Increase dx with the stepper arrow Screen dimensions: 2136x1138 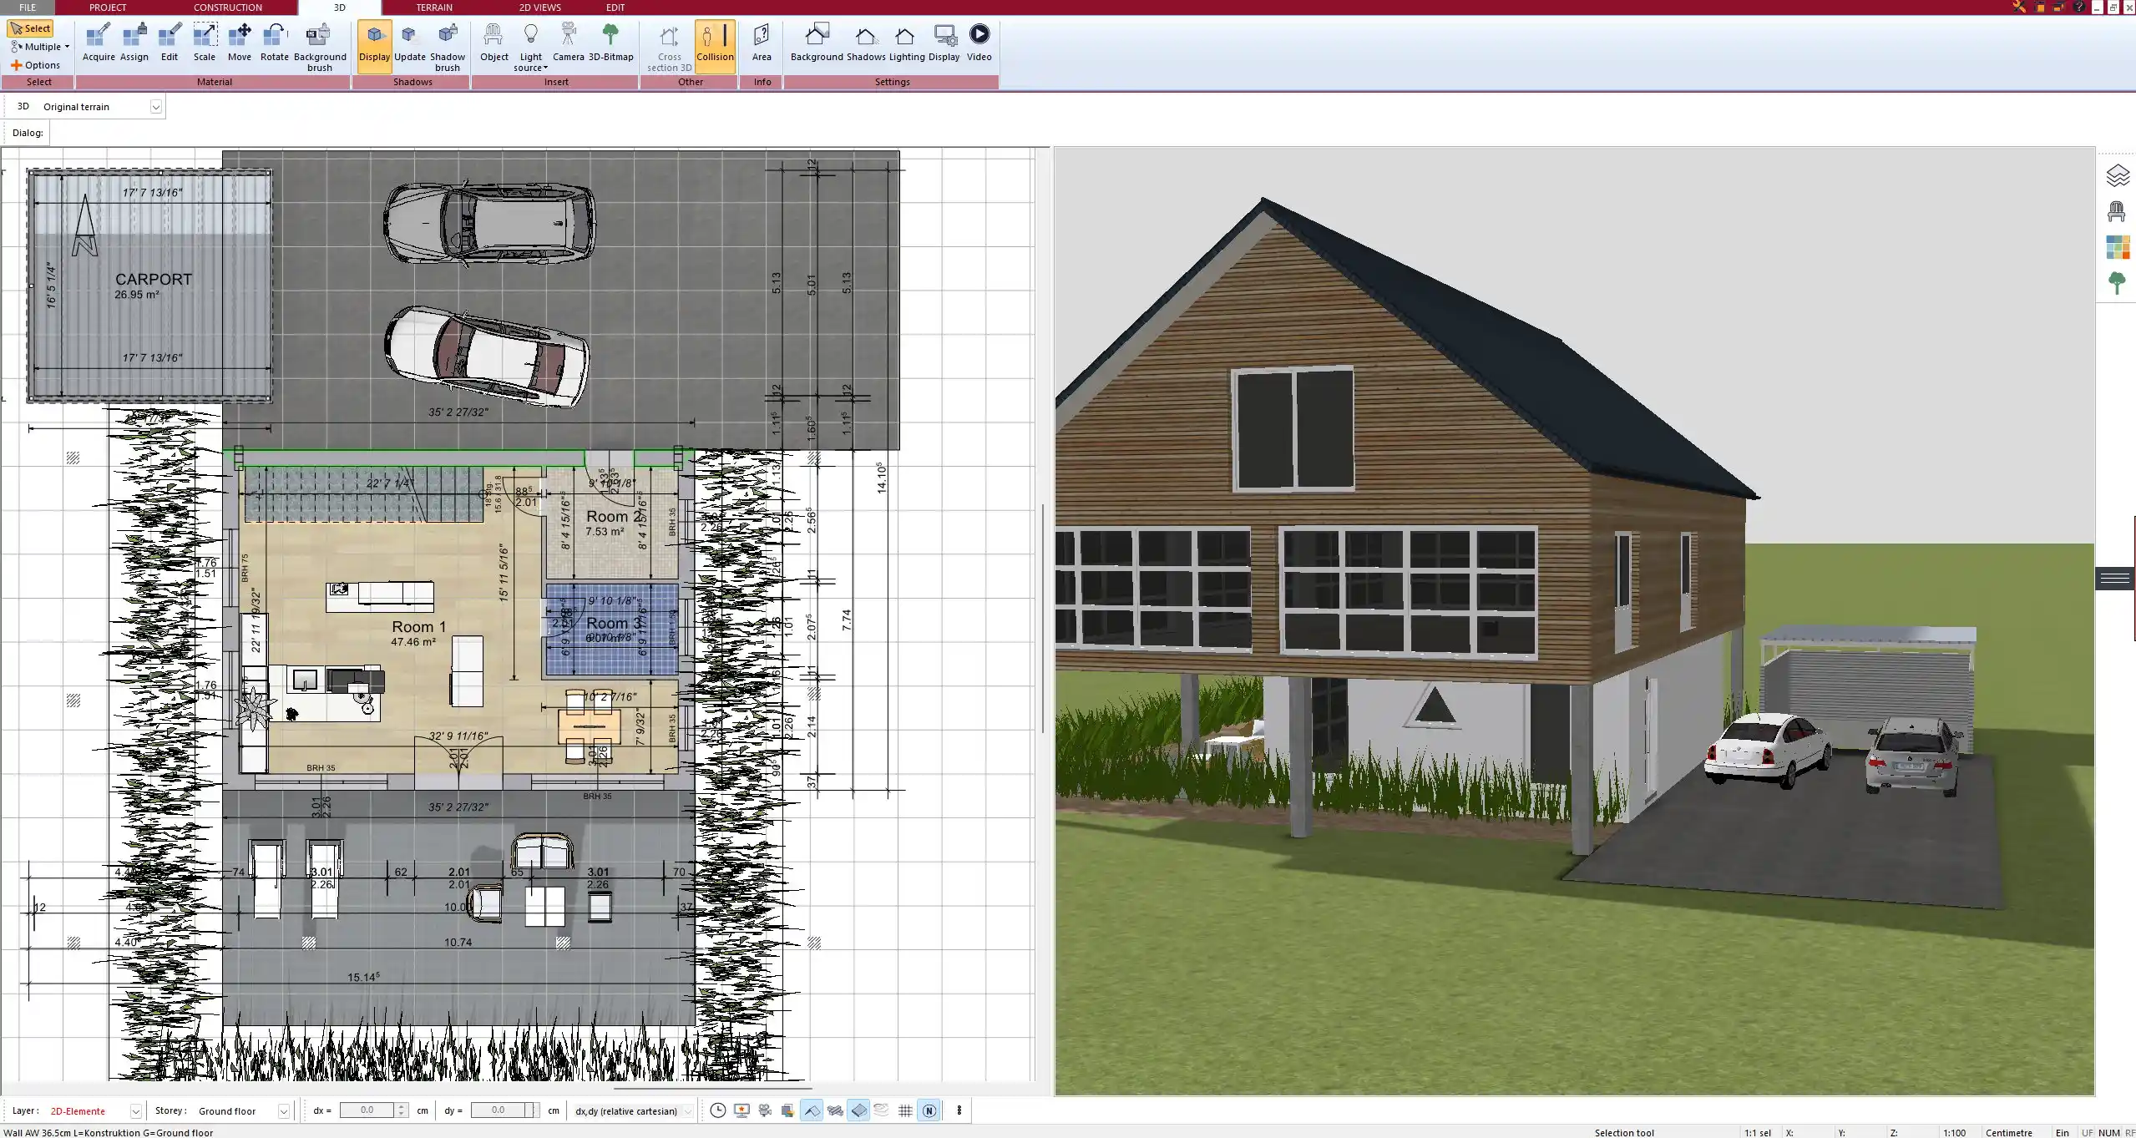coord(402,1106)
